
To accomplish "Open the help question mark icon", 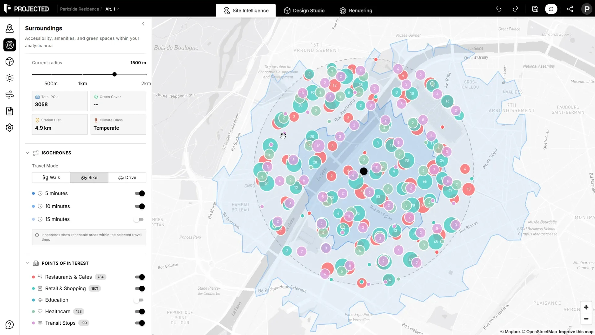I will [10, 324].
